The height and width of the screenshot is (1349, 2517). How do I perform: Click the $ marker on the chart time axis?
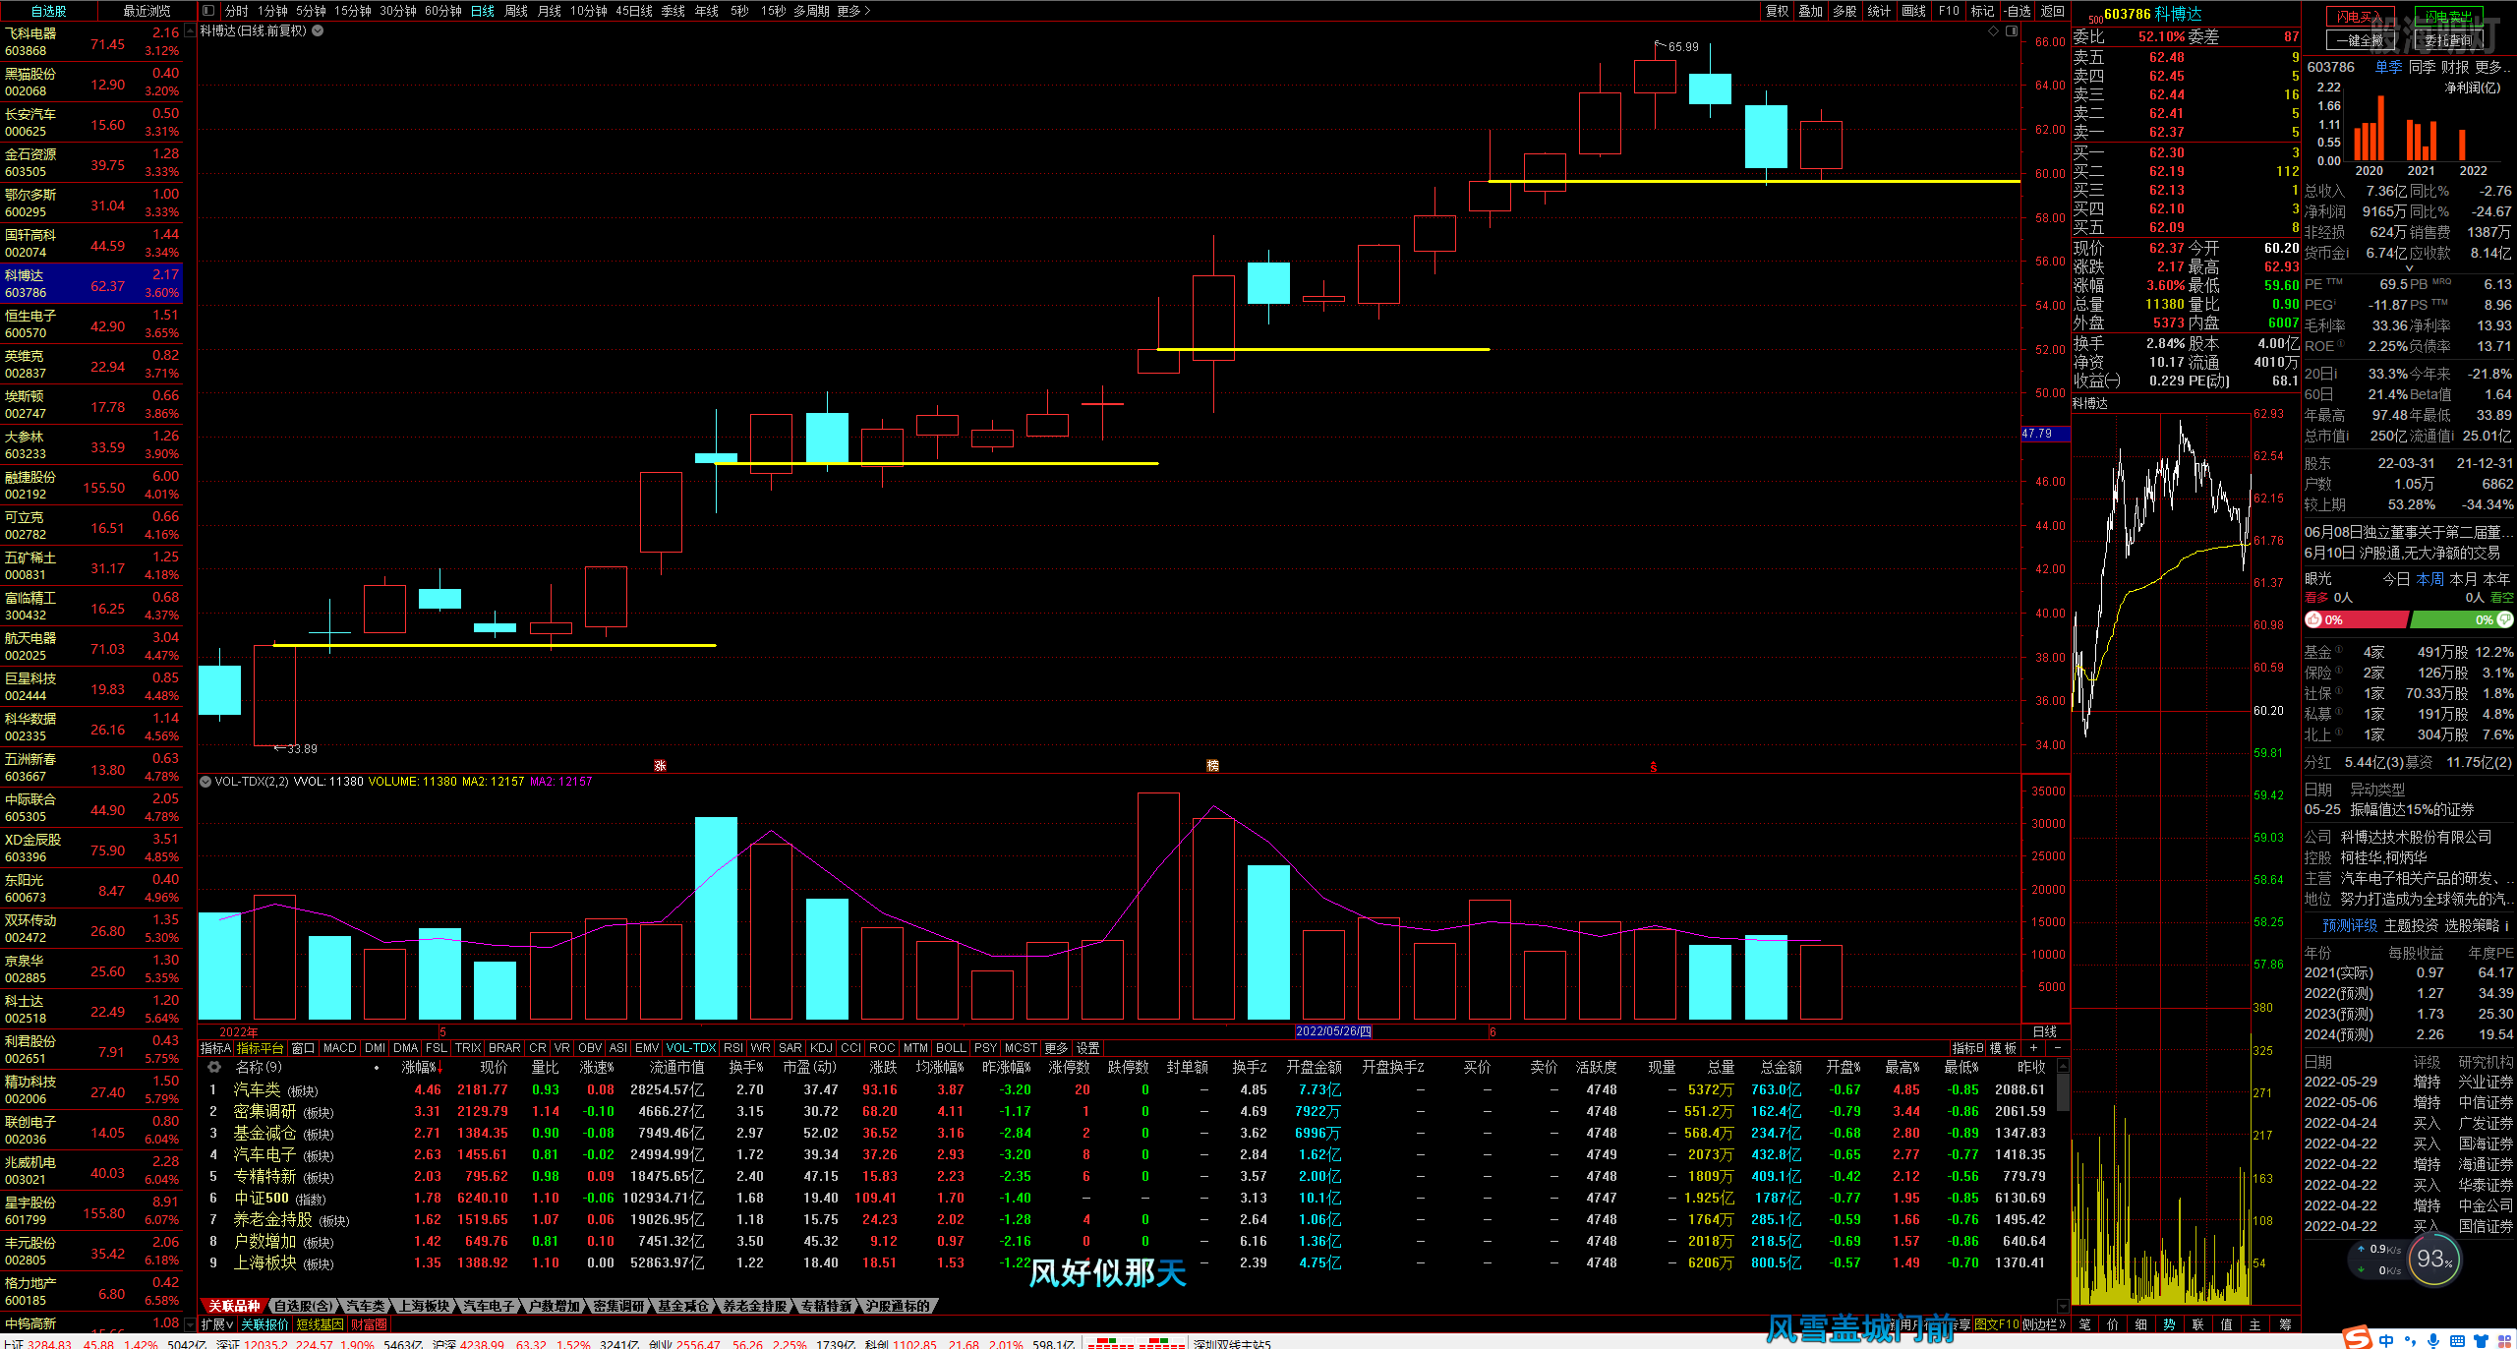(1654, 767)
